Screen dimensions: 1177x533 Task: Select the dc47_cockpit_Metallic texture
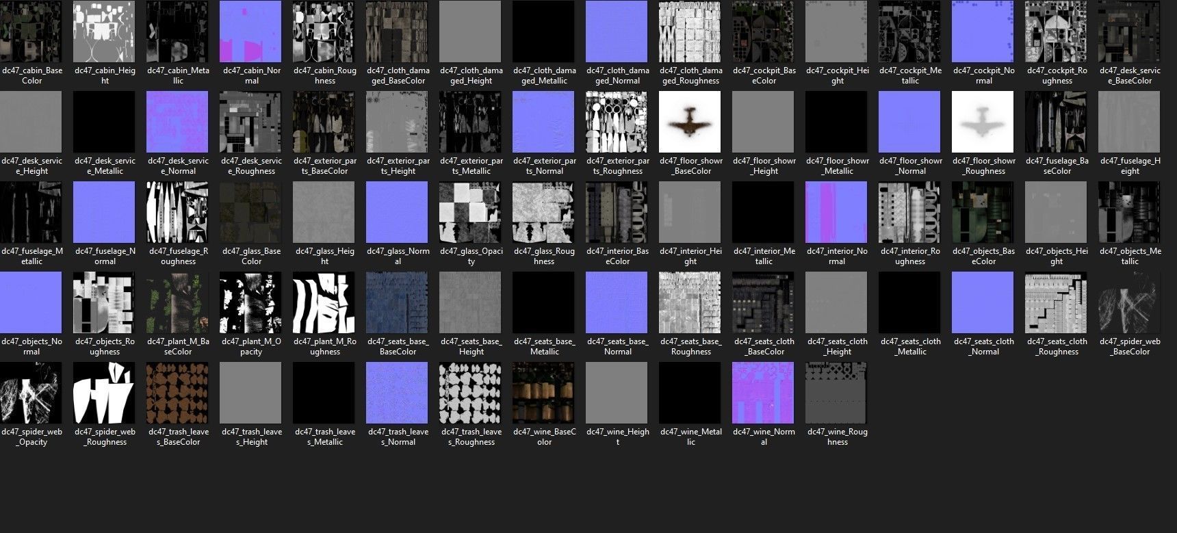pyautogui.click(x=910, y=31)
